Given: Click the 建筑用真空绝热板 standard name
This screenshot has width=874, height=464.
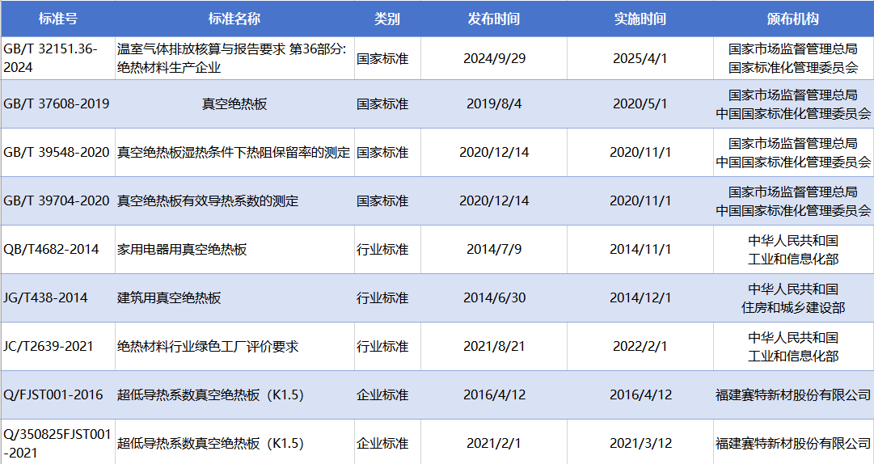Looking at the screenshot, I should pos(169,298).
